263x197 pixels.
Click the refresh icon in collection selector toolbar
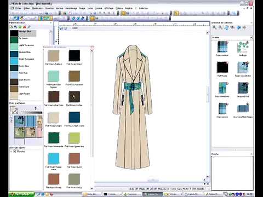coord(226,27)
